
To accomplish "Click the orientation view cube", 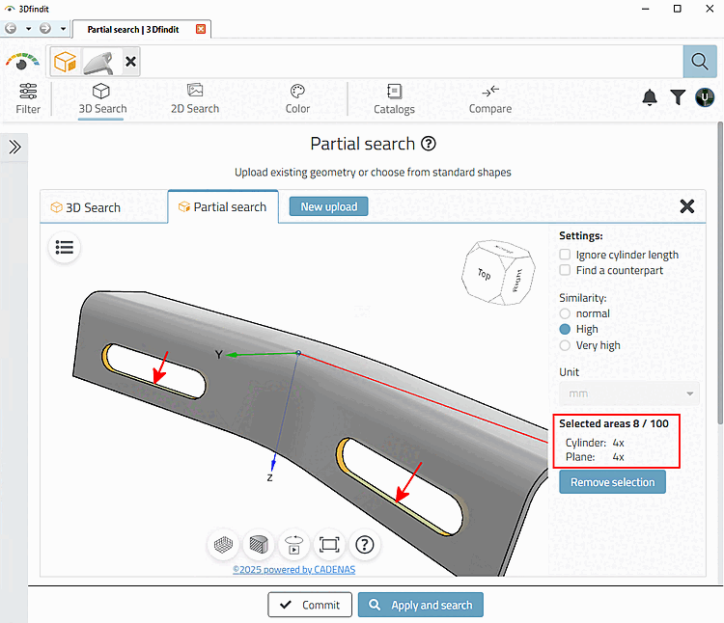I will pyautogui.click(x=499, y=272).
